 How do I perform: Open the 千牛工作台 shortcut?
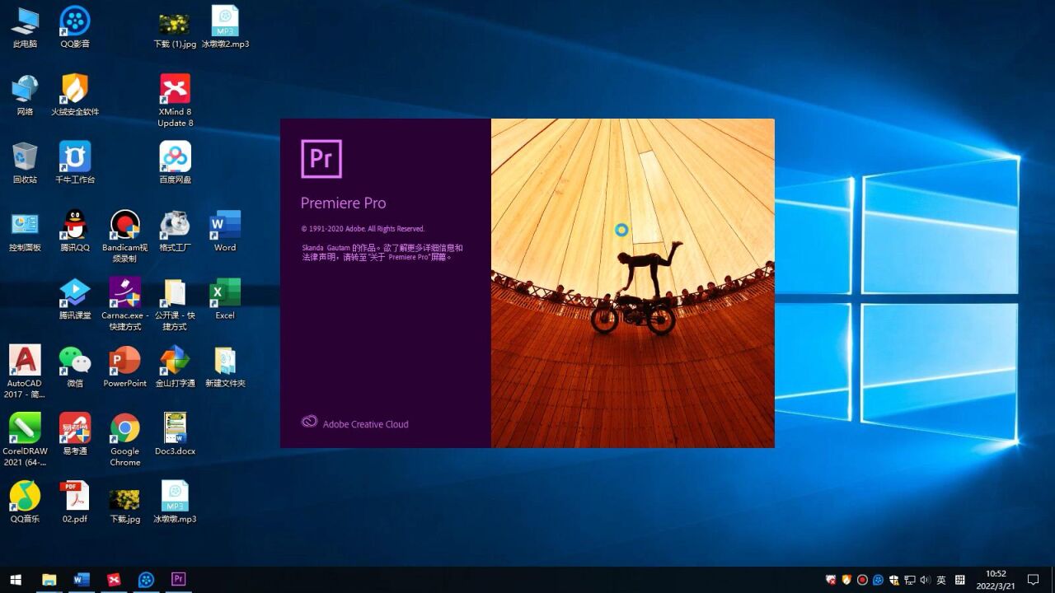[x=75, y=161]
